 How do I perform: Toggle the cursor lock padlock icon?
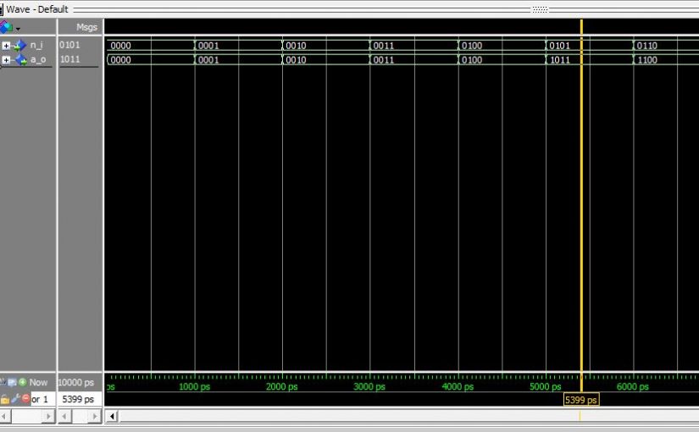coord(5,399)
